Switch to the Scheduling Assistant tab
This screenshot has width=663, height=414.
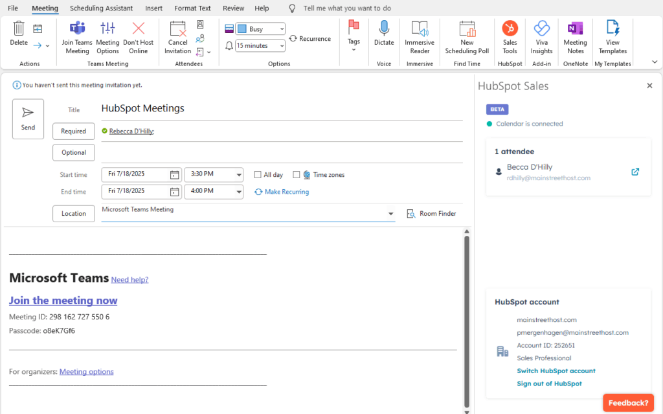point(101,8)
